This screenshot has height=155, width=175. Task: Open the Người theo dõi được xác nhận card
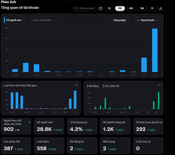(x=16, y=126)
